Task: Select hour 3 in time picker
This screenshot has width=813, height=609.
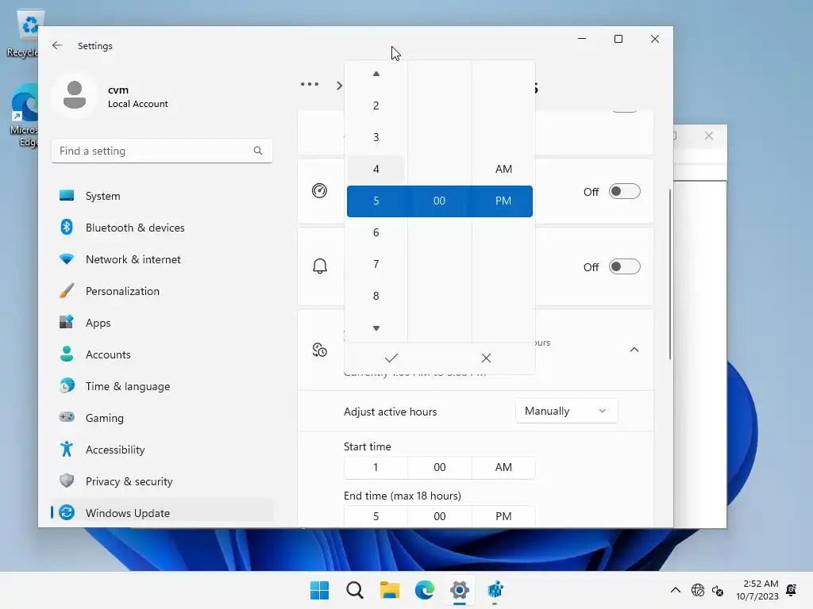Action: click(x=376, y=137)
